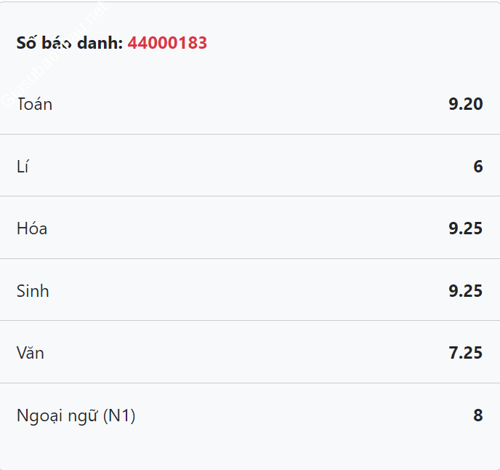
Task: Select the Ngoại ngữ score 8
Action: 478,415
